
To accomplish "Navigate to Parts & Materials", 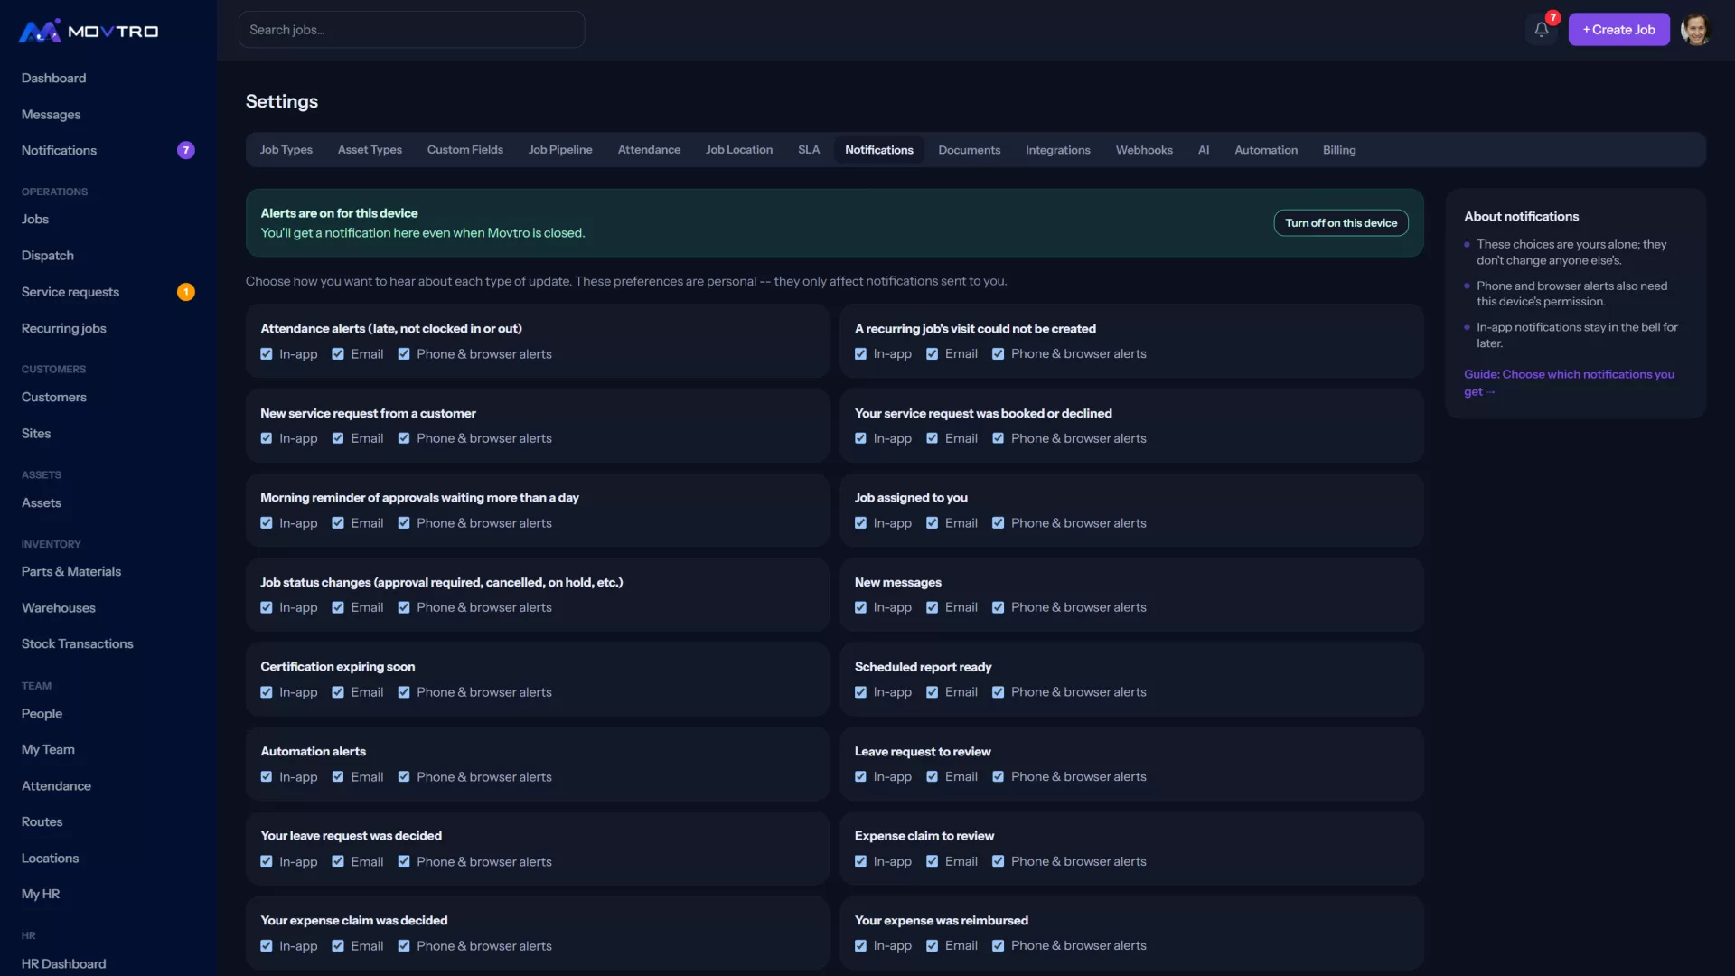I will (x=71, y=571).
